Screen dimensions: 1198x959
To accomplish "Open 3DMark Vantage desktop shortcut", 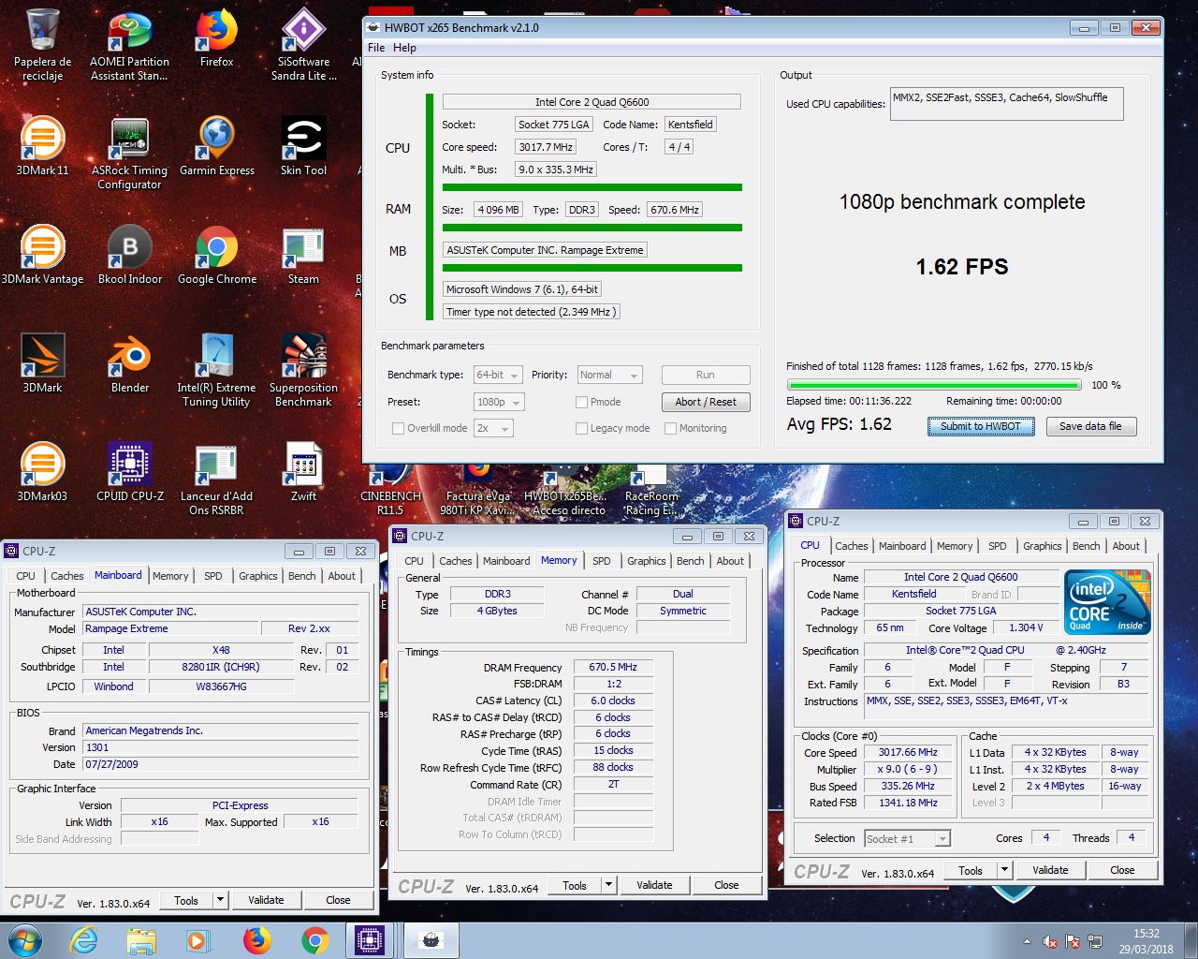I will (43, 256).
